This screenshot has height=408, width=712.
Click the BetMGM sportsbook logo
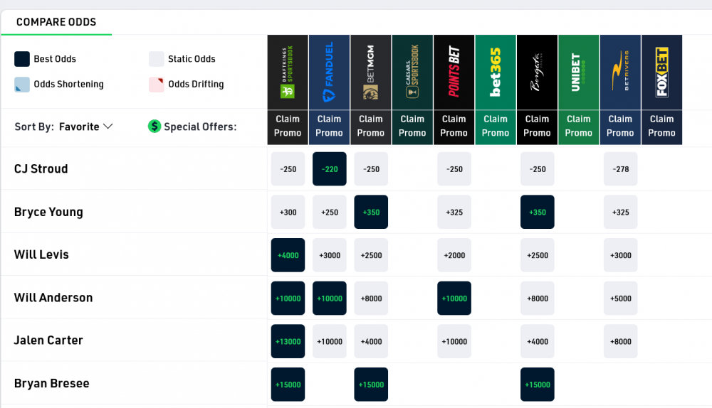[x=371, y=73]
